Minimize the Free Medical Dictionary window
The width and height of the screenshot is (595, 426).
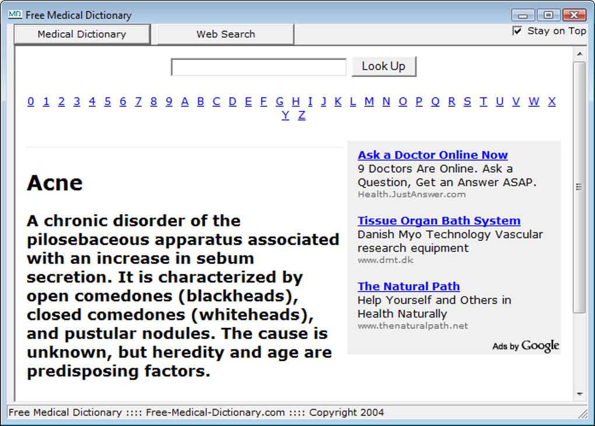point(523,15)
